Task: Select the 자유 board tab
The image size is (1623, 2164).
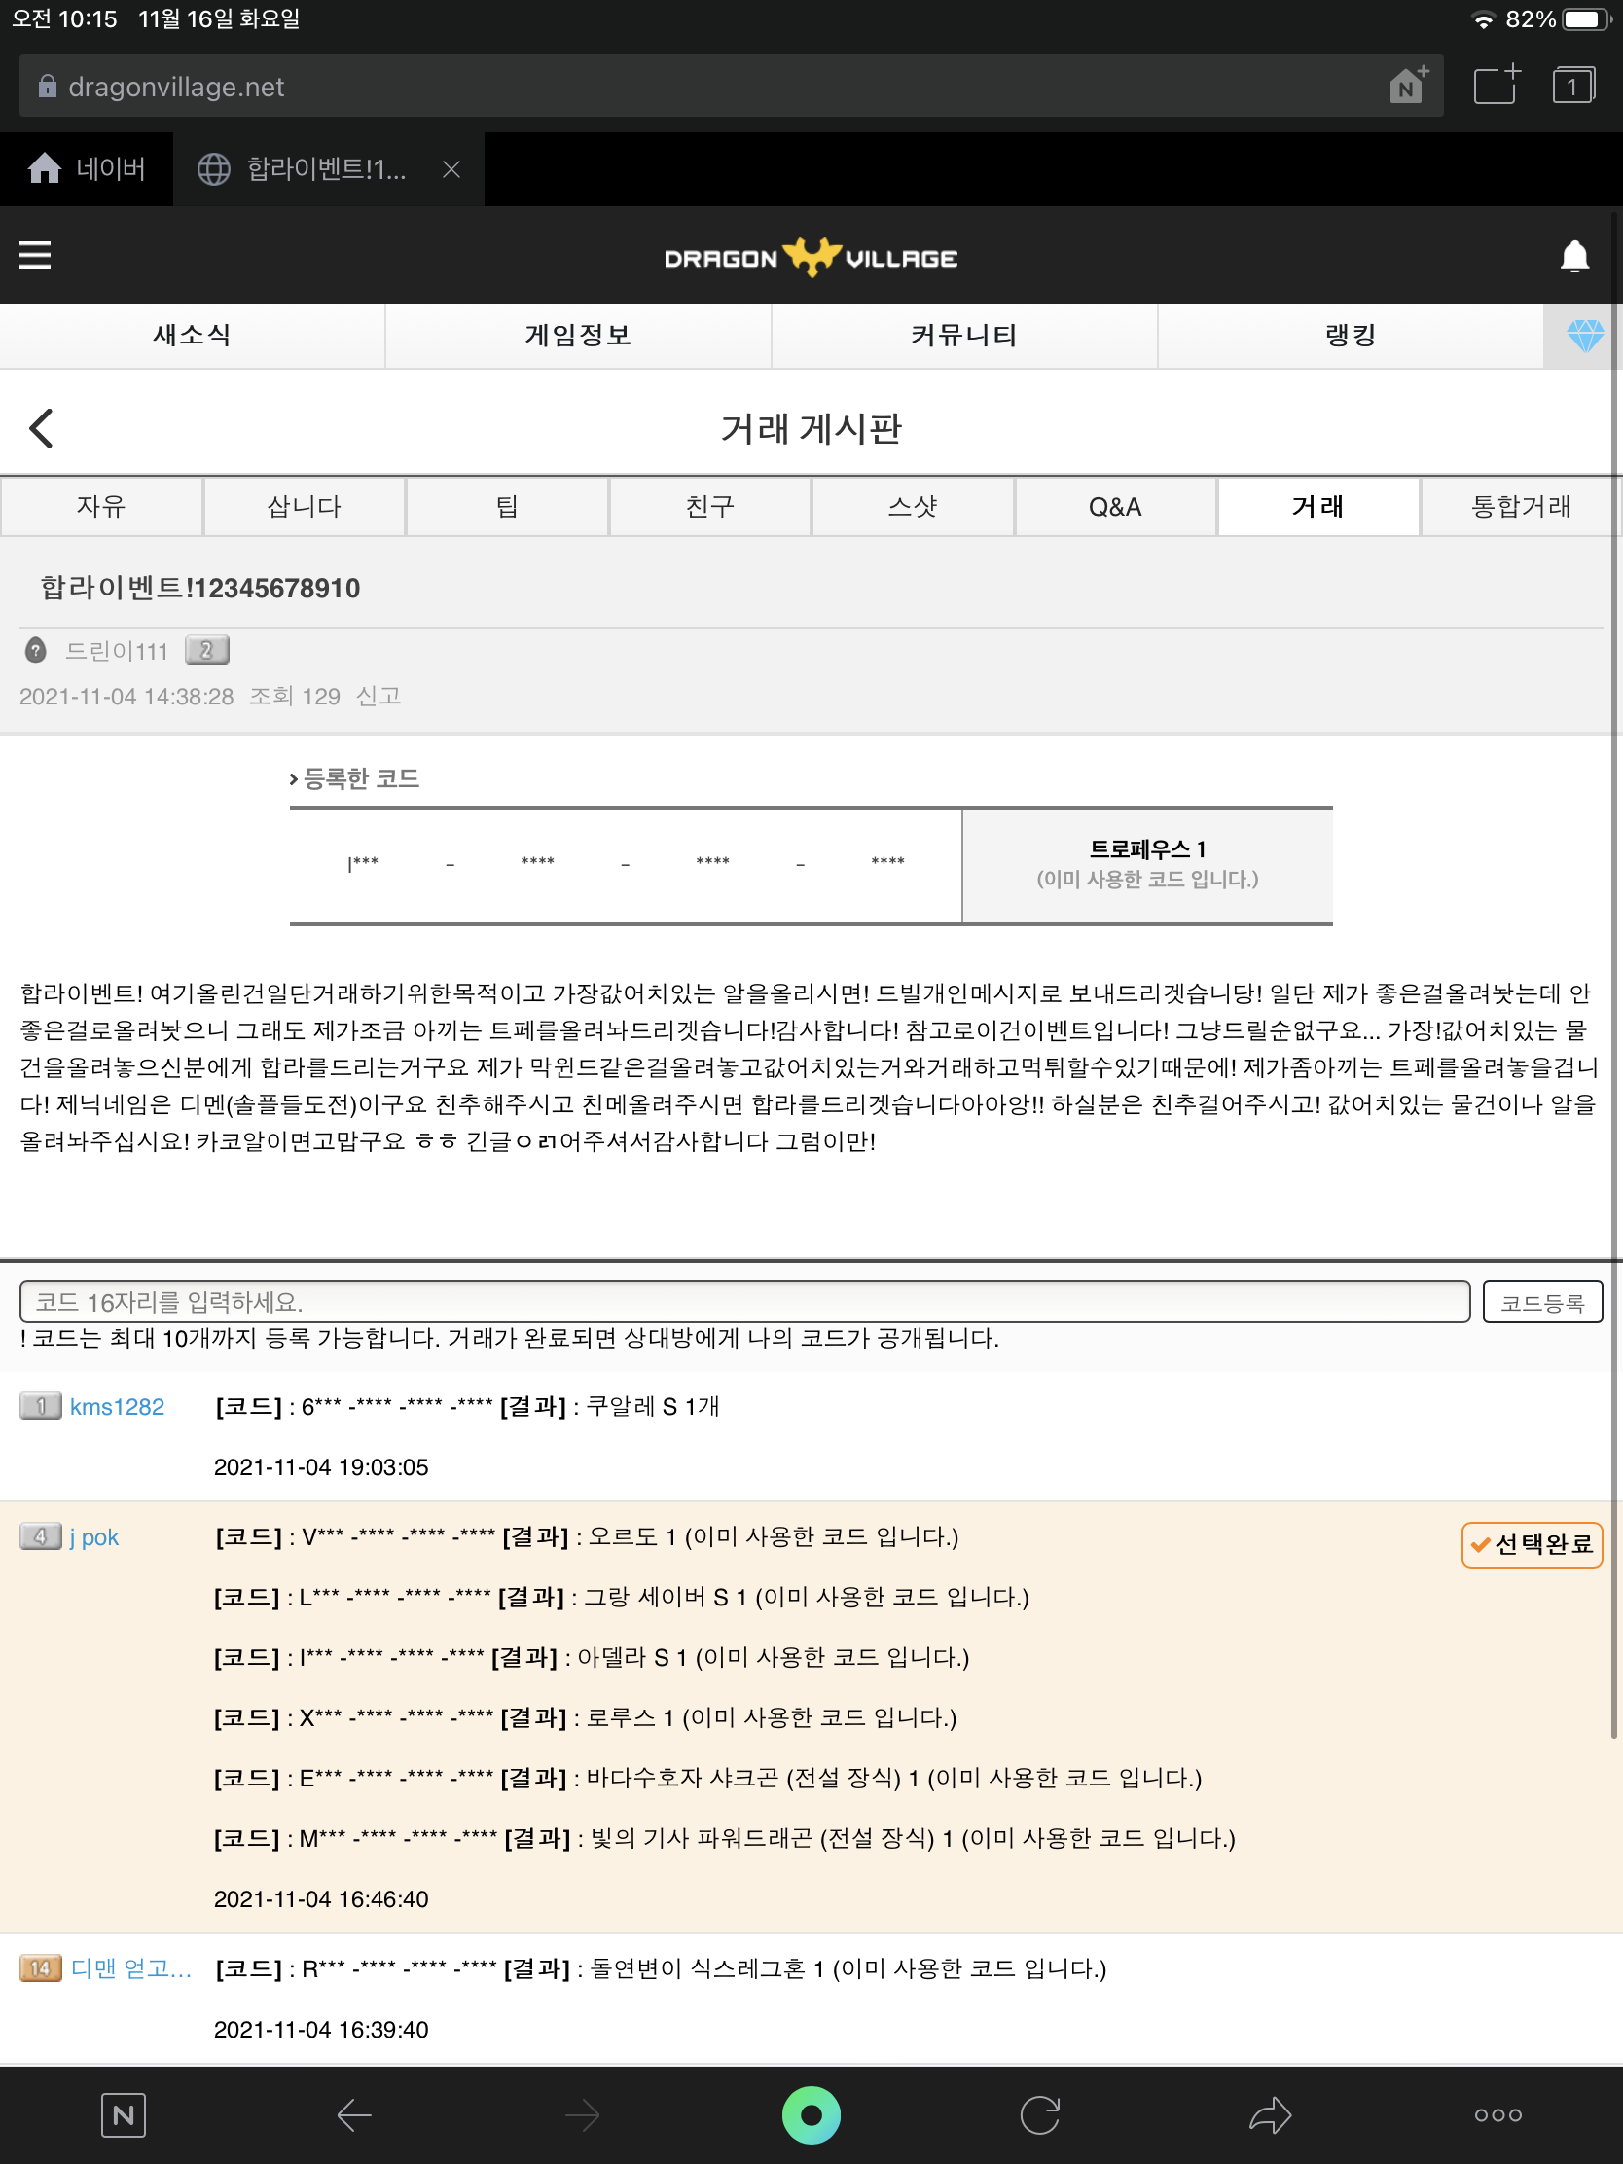Action: (x=101, y=507)
